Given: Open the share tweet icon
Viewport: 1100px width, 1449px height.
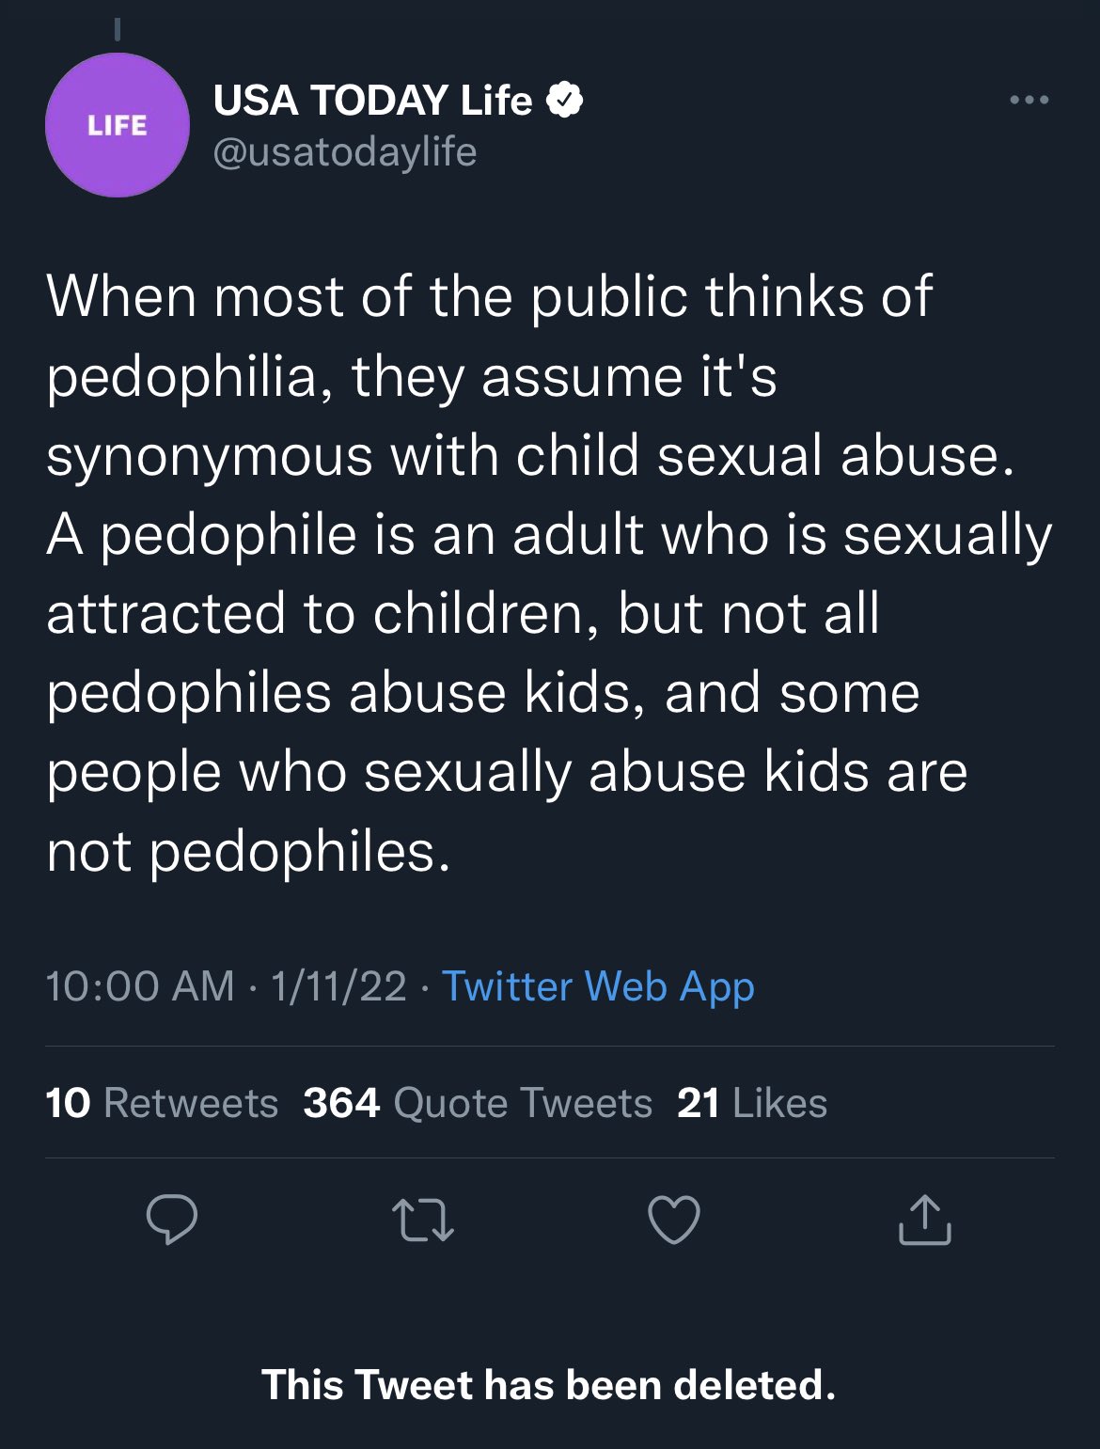Looking at the screenshot, I should 925,1220.
